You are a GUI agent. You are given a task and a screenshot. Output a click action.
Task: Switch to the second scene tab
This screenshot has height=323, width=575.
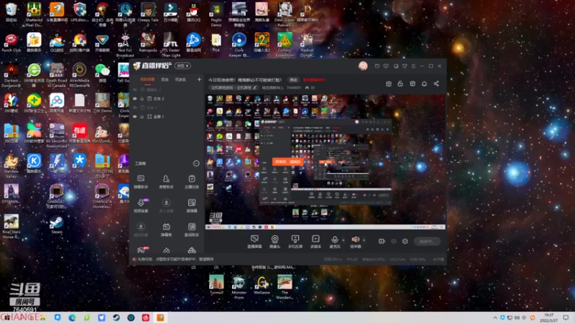[x=165, y=80]
